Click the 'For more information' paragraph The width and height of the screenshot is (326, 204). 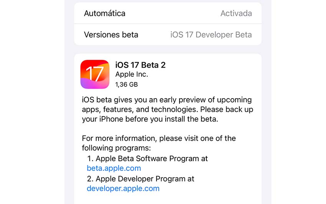click(159, 143)
